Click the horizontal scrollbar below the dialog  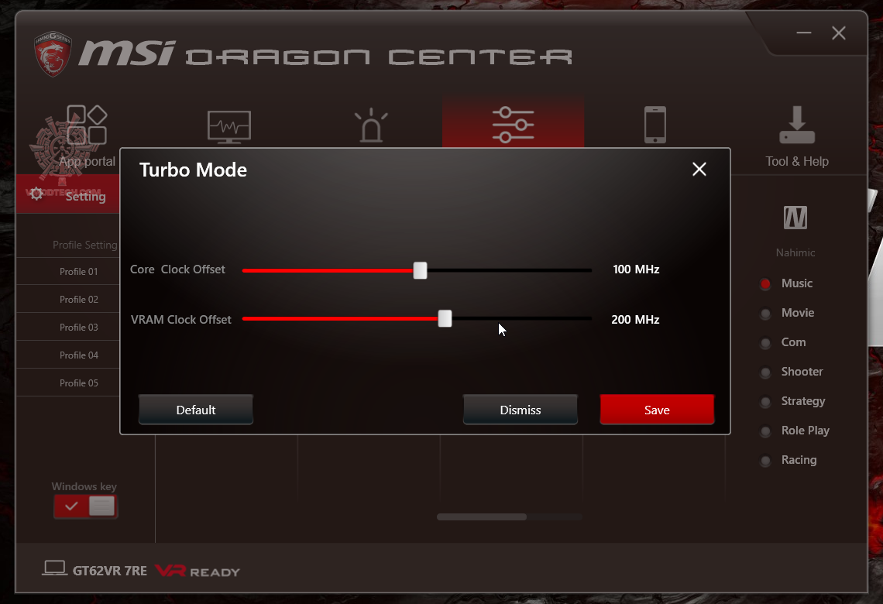pyautogui.click(x=482, y=516)
